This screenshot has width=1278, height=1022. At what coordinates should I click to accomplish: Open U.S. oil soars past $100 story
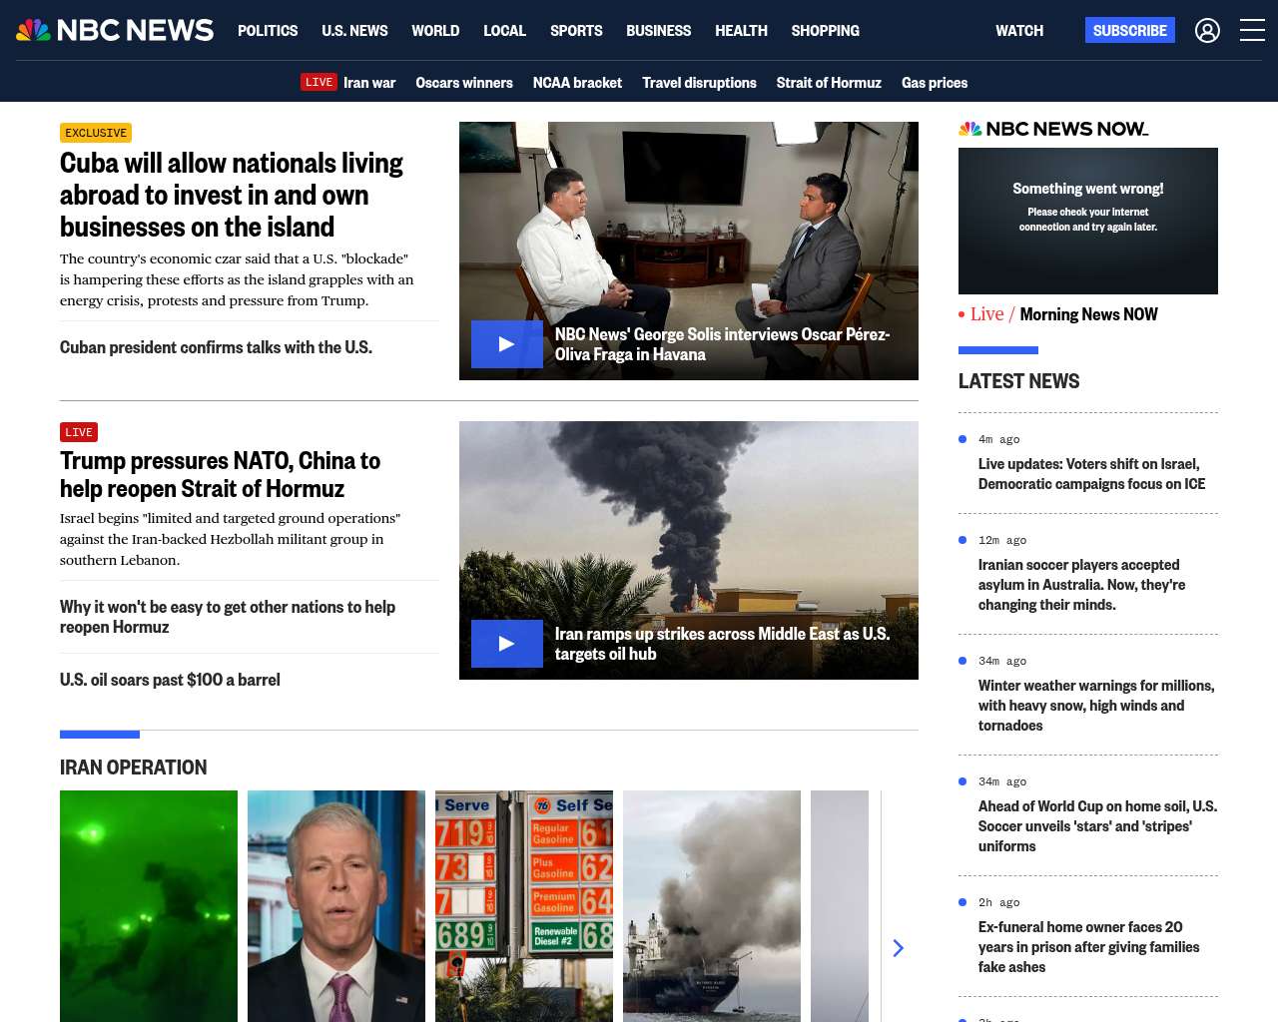tap(170, 680)
